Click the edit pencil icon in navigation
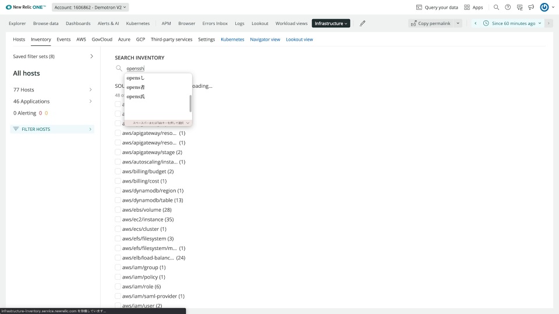Image resolution: width=559 pixels, height=314 pixels. [x=362, y=23]
